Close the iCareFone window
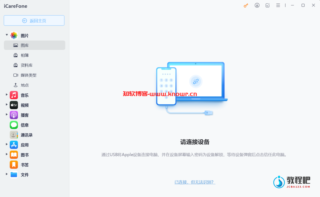320x197 pixels. pyautogui.click(x=313, y=5)
